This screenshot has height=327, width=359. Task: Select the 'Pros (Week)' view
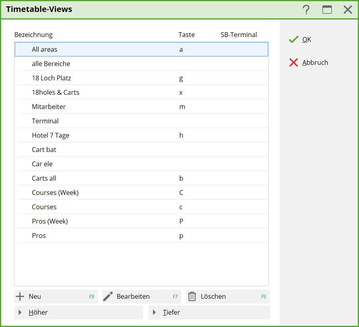(x=50, y=222)
